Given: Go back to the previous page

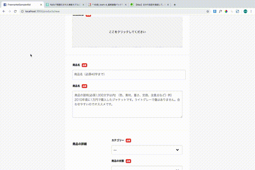Looking at the screenshot, I should click(4, 11).
